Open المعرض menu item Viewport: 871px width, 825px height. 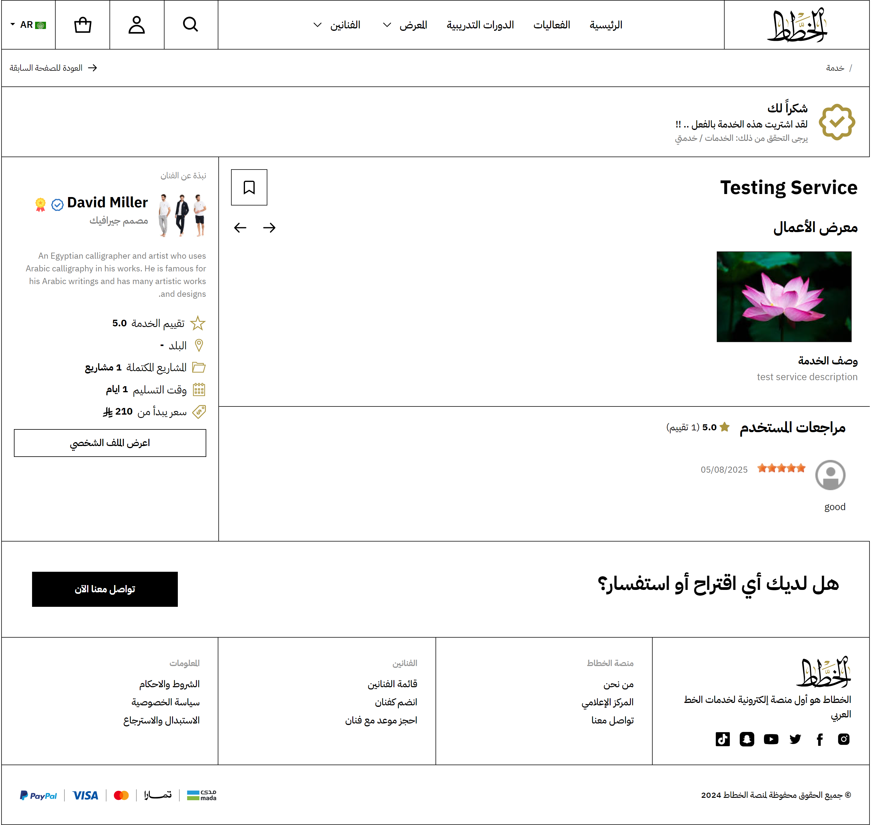click(x=413, y=25)
